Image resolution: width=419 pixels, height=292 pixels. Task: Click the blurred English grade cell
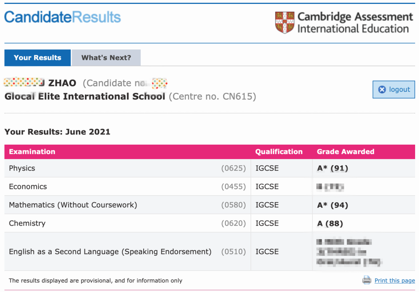click(x=349, y=252)
